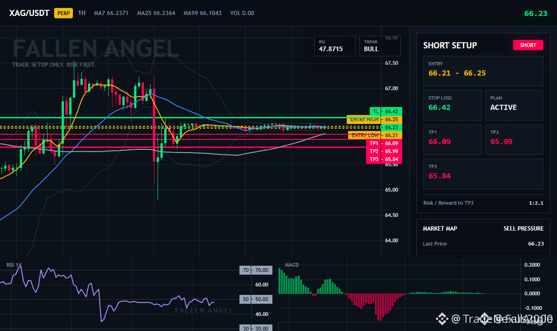The image size is (557, 331).
Task: Click the Binance logo watermark icon
Action: [x=442, y=319]
